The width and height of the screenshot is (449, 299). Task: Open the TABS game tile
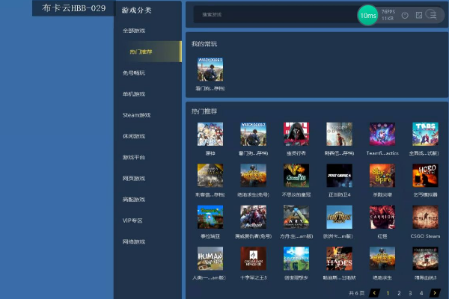click(425, 135)
